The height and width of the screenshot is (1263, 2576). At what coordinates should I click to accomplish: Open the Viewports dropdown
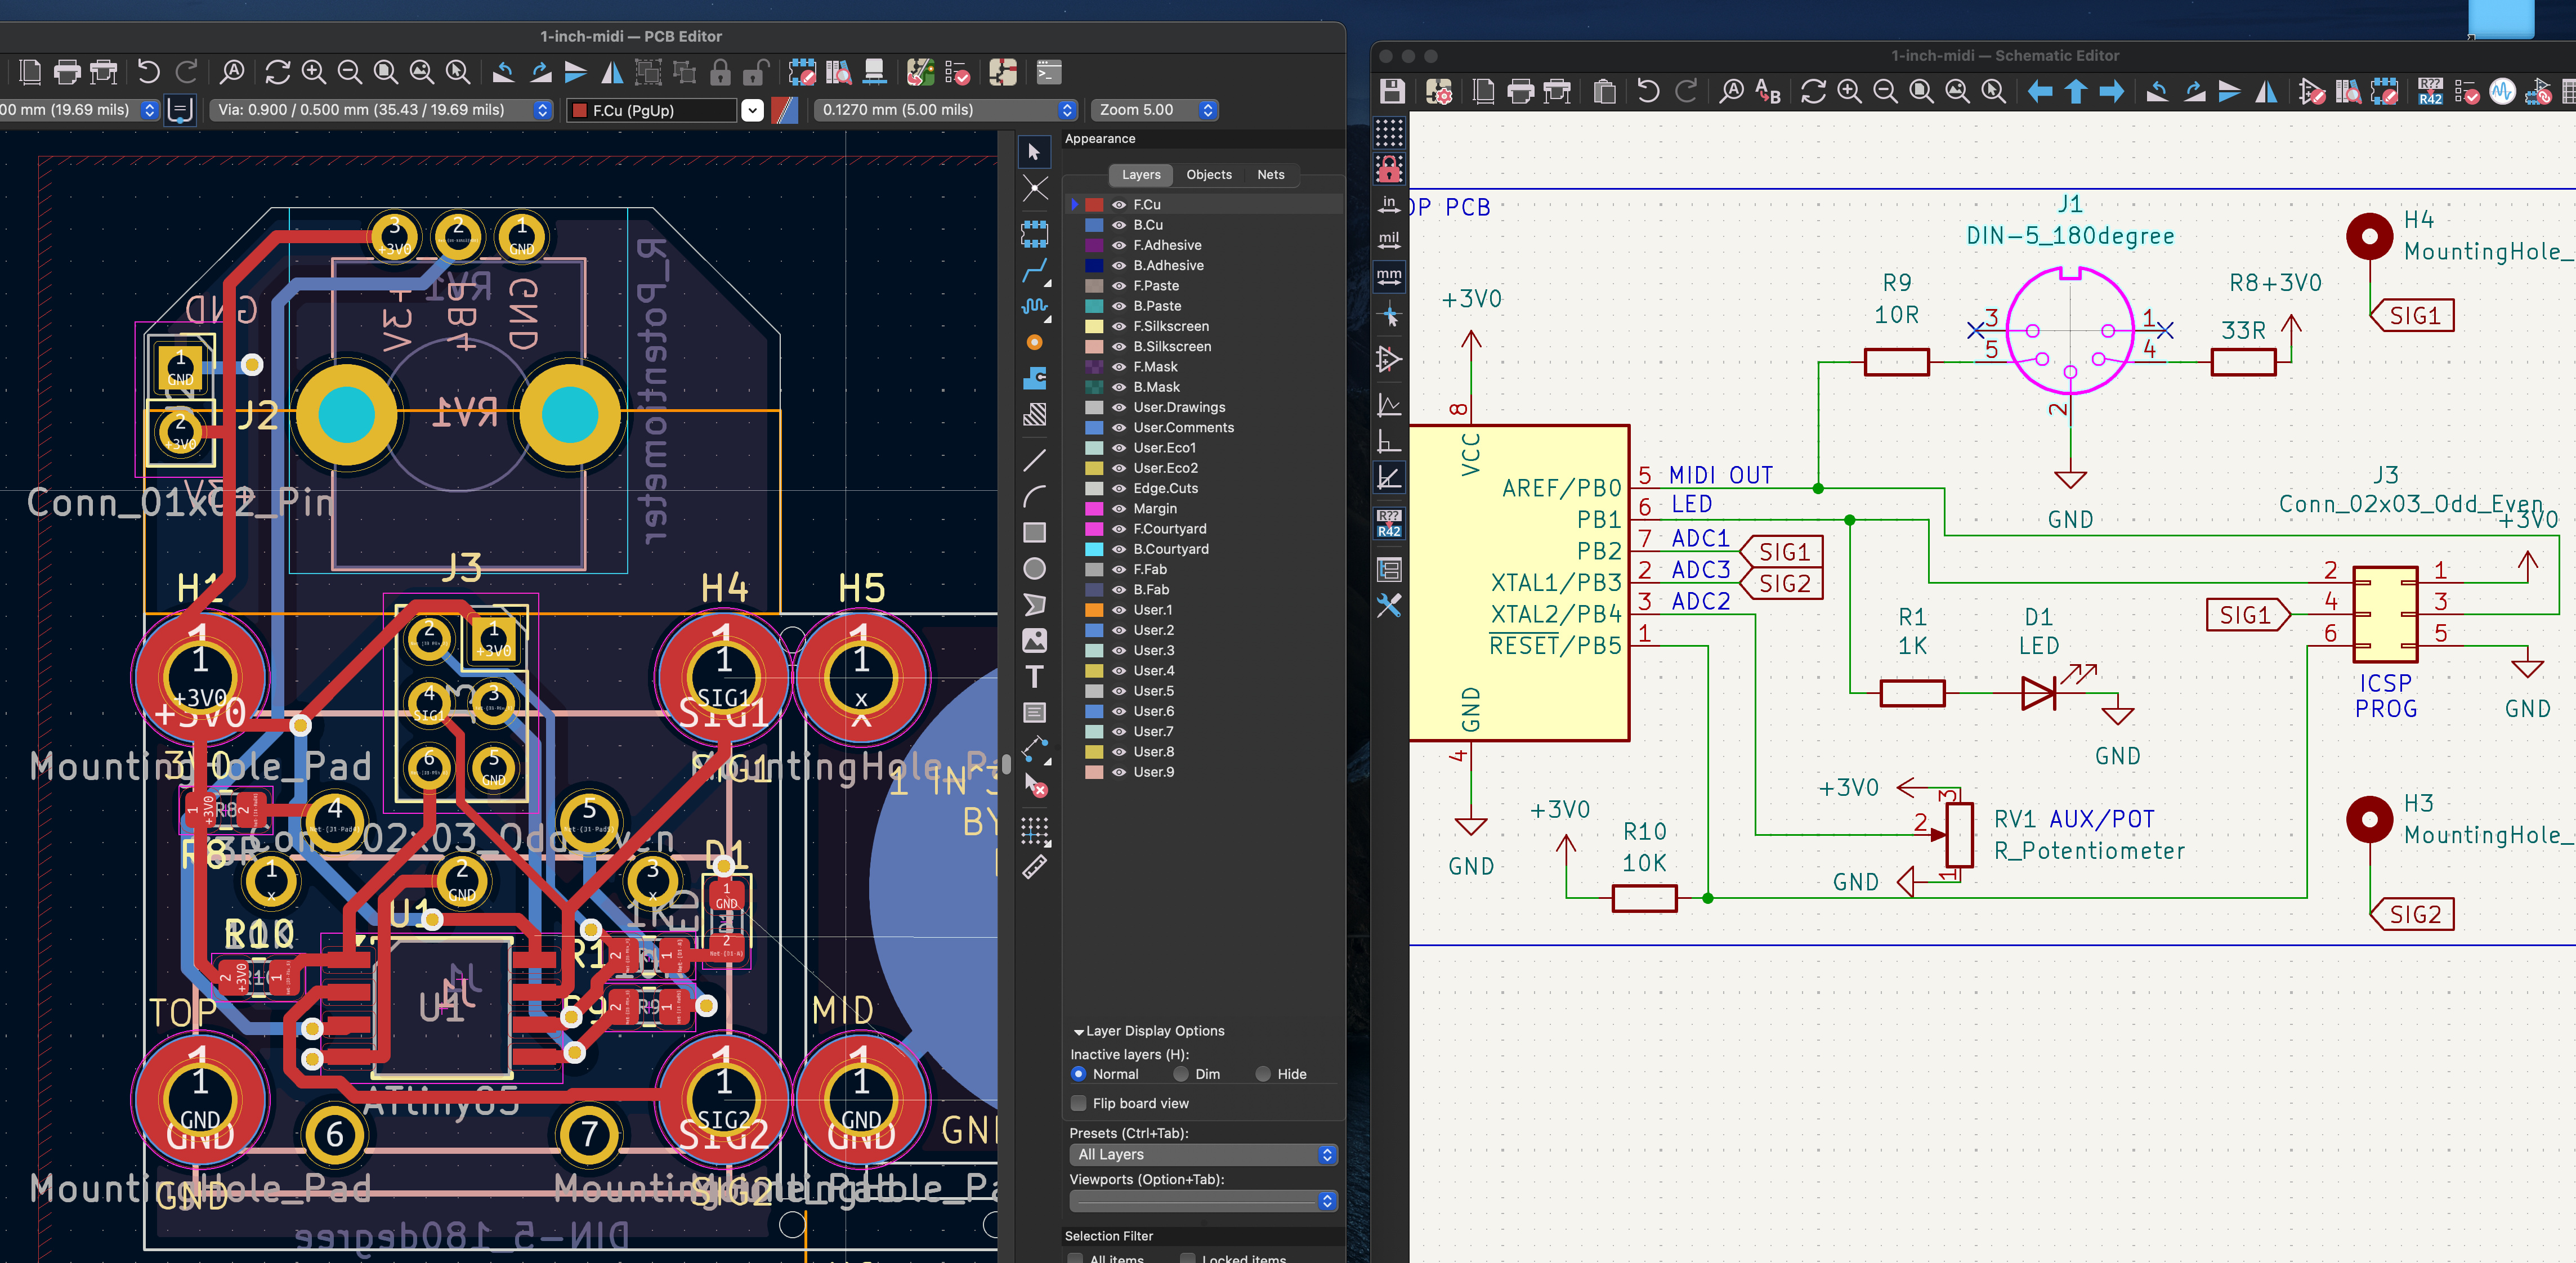(1203, 1201)
